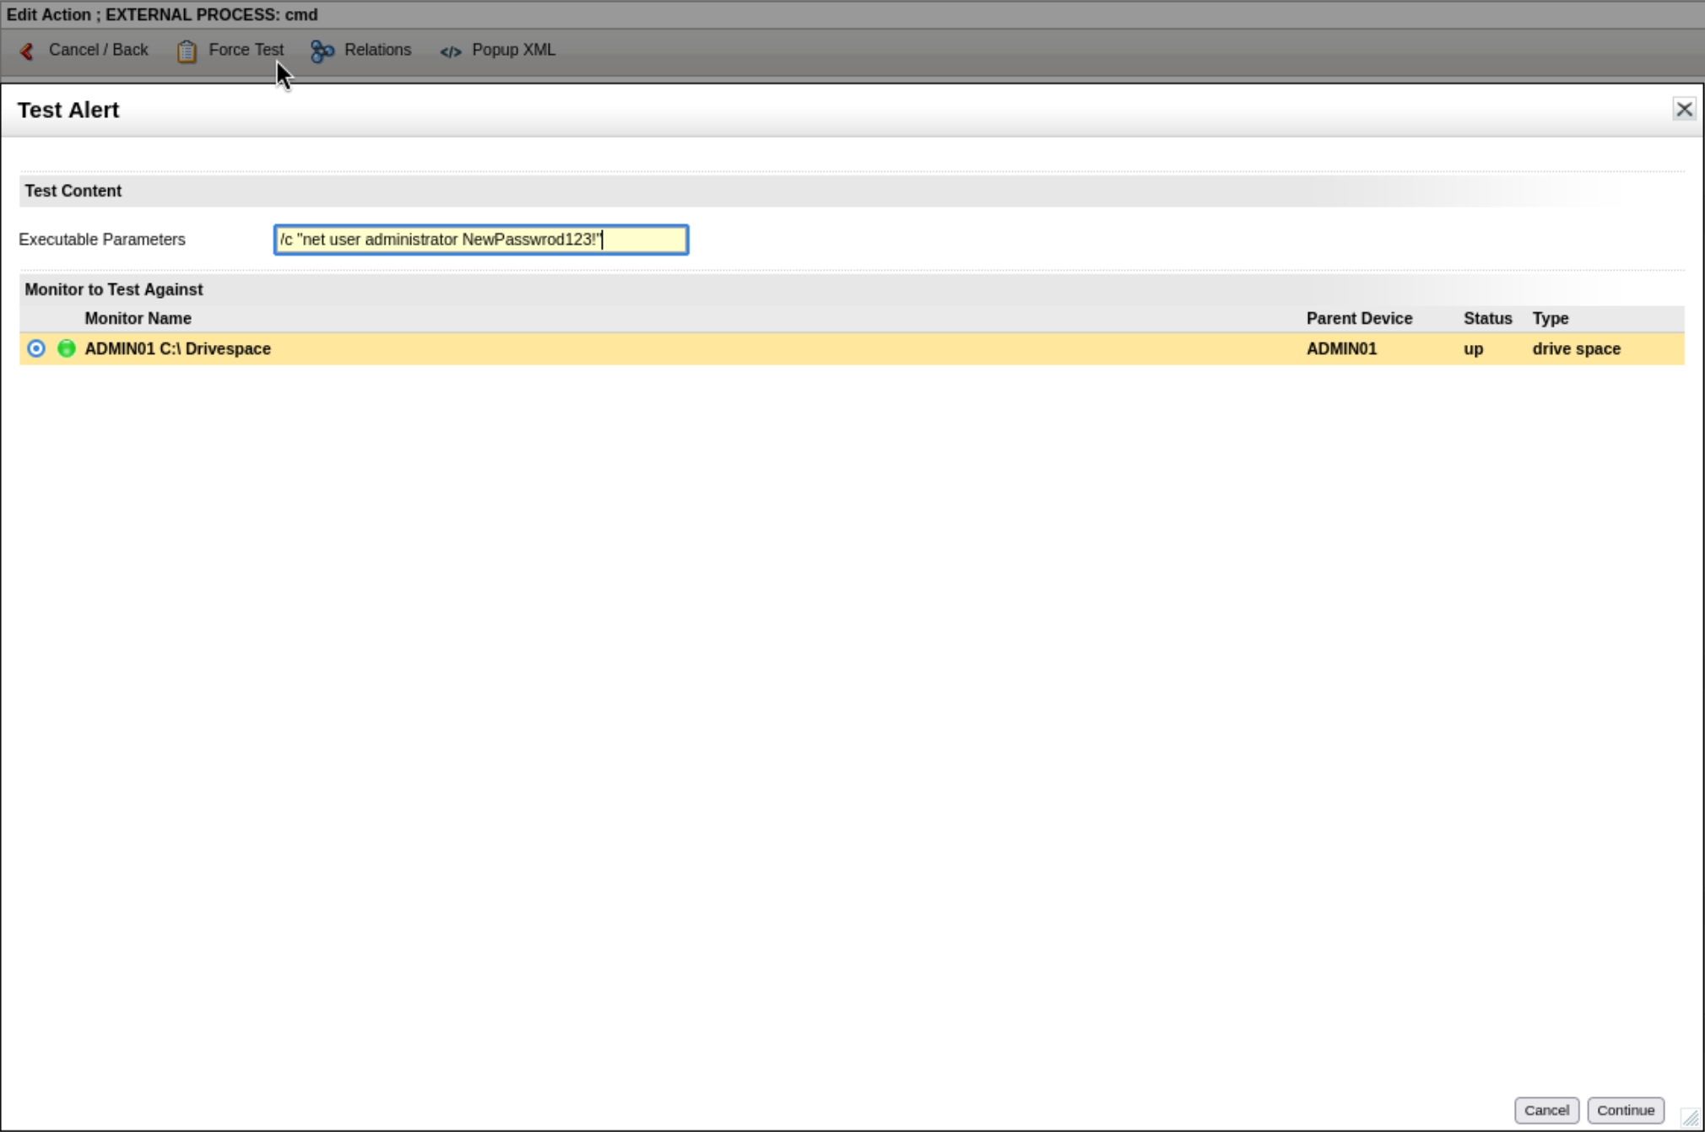The image size is (1705, 1132).
Task: Run Force Test from the toolbar
Action: pyautogui.click(x=246, y=50)
